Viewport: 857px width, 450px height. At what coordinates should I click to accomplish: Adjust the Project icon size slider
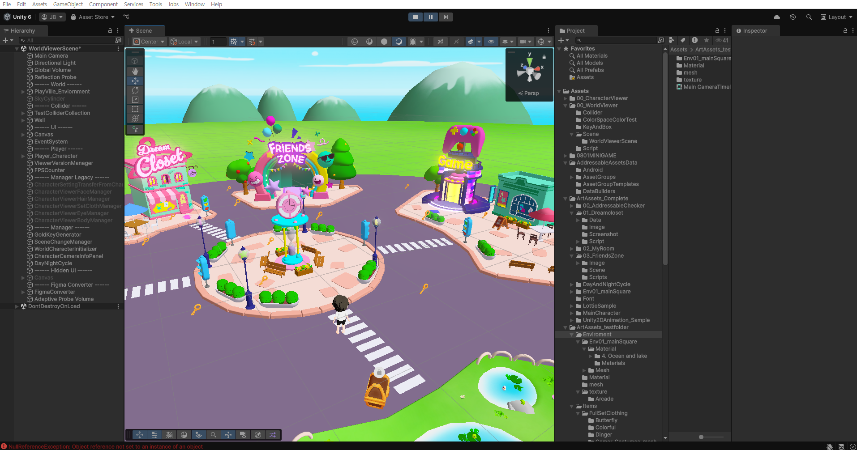pos(701,437)
